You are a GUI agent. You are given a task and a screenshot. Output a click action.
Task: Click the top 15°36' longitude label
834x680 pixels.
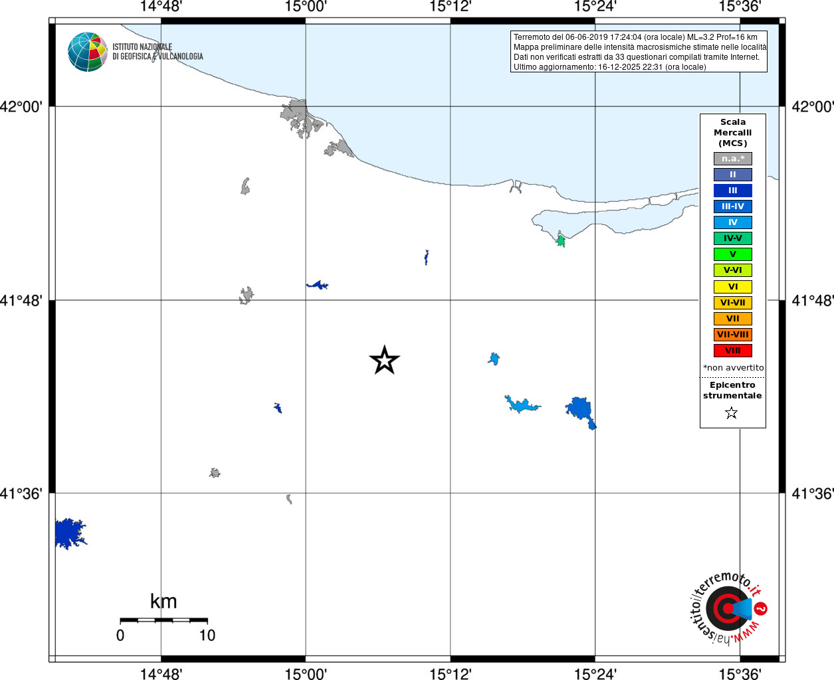tap(740, 7)
